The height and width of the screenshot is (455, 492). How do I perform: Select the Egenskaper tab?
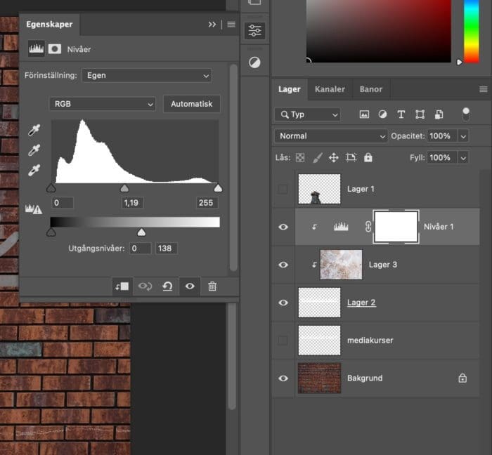click(50, 24)
